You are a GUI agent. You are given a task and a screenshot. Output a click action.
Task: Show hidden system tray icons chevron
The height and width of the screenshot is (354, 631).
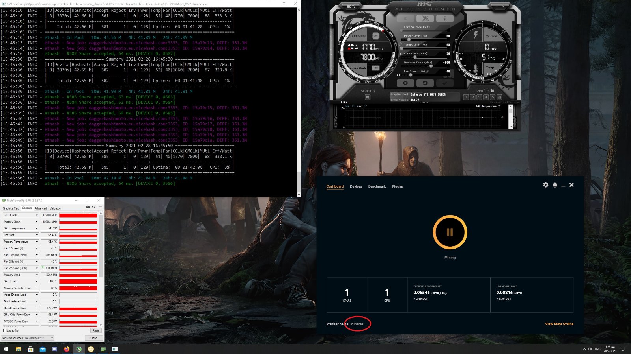pyautogui.click(x=584, y=349)
